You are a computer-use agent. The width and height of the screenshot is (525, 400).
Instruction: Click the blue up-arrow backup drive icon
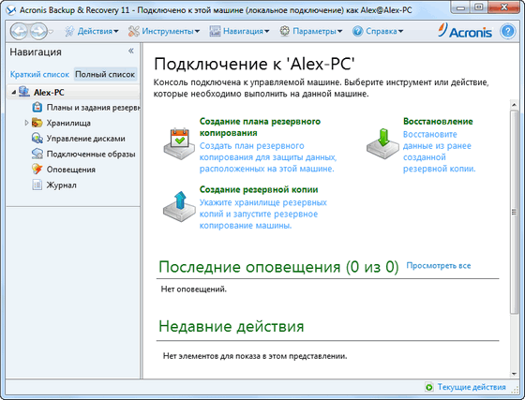(x=179, y=207)
